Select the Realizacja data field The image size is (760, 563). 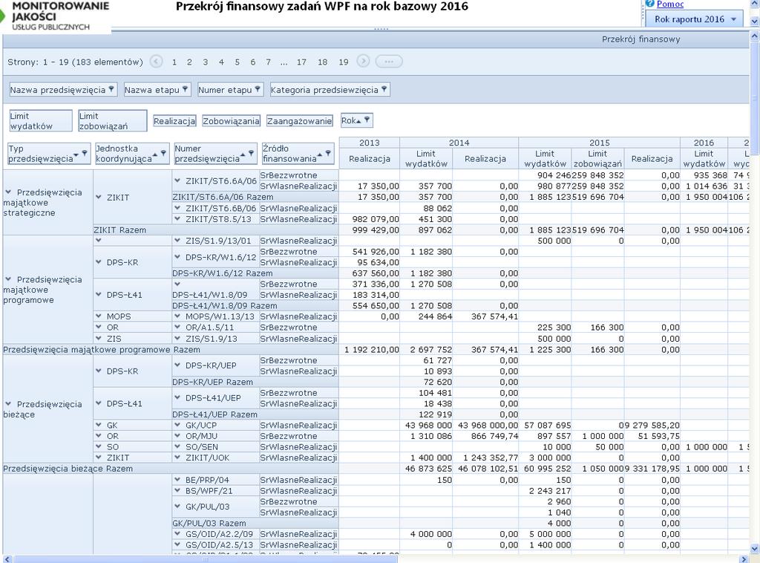tap(174, 121)
